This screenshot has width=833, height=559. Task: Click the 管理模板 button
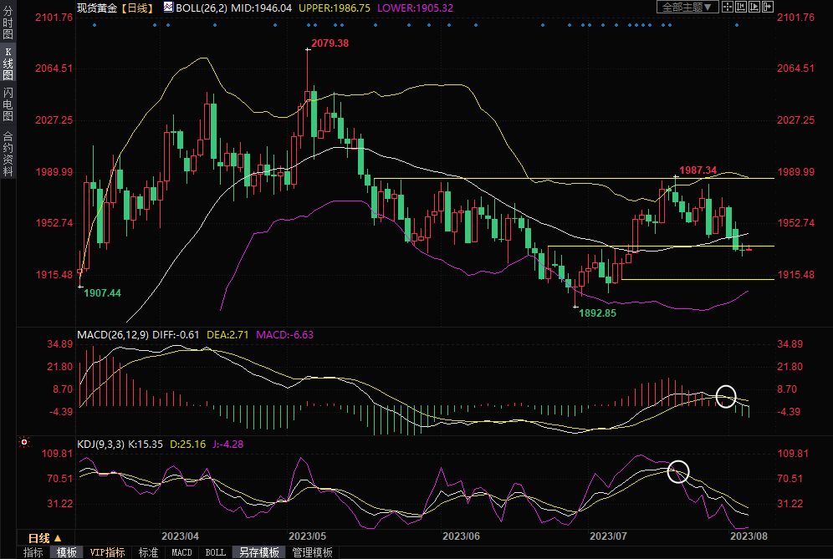click(x=312, y=552)
